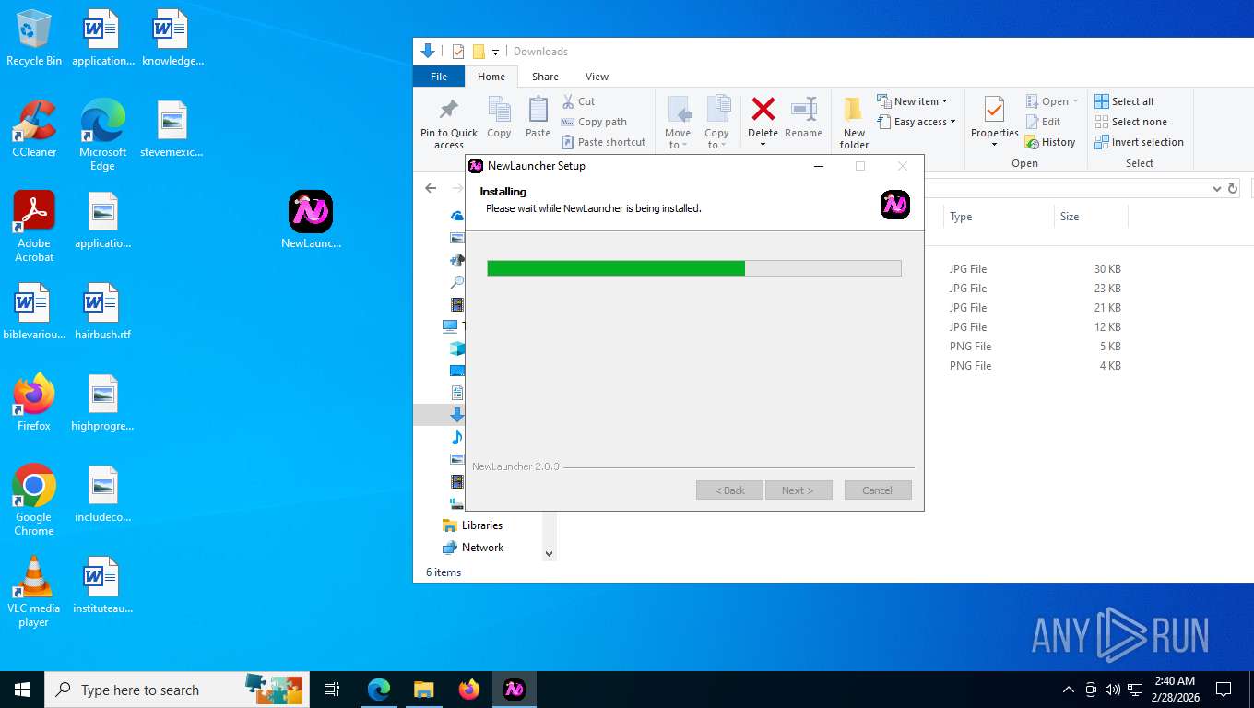
Task: Switch to Home ribbon tab
Action: pyautogui.click(x=491, y=77)
